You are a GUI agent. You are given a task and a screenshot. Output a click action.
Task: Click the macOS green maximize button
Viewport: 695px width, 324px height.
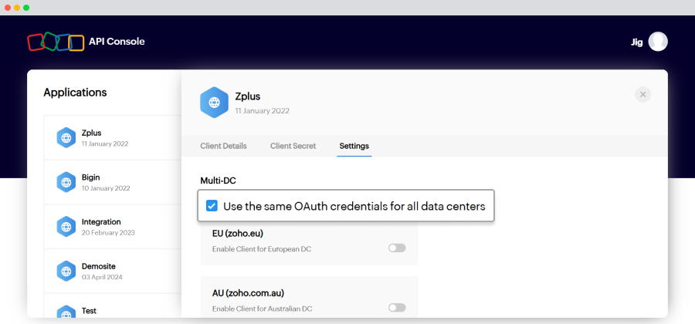(26, 8)
